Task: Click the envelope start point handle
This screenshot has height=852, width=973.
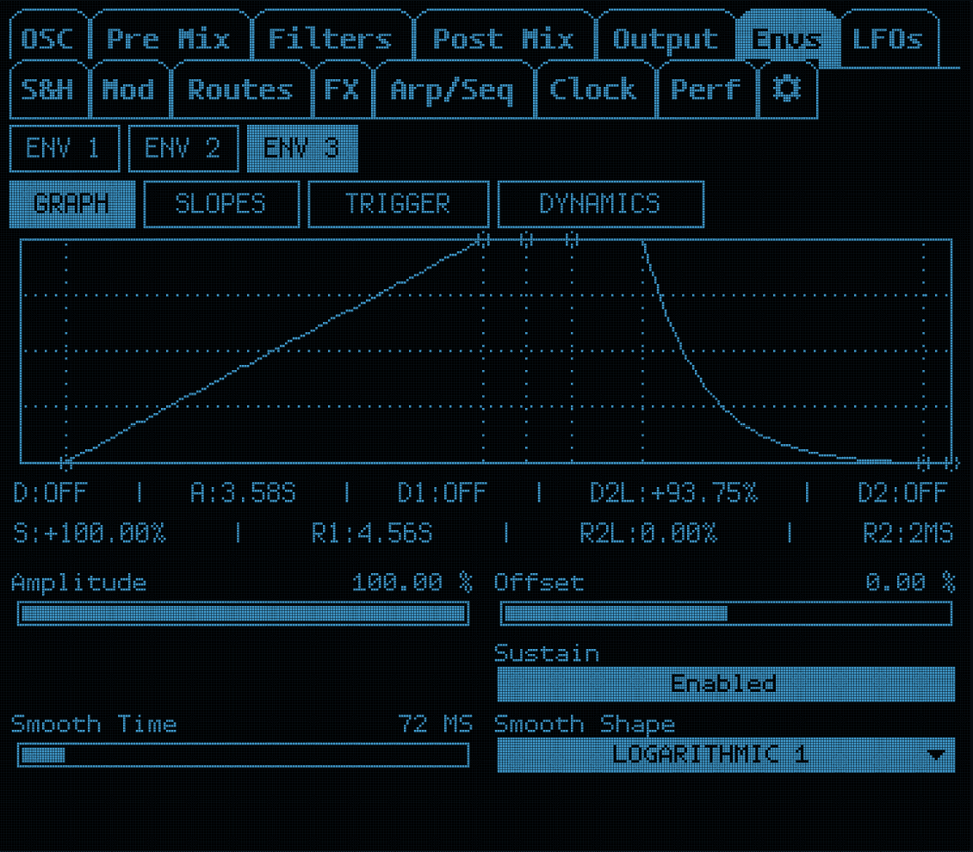Action: (66, 462)
